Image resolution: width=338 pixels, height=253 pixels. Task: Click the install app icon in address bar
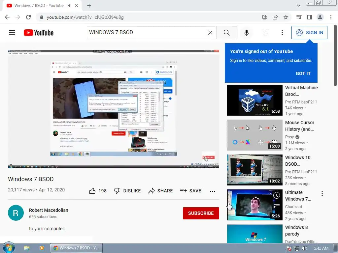[265, 17]
